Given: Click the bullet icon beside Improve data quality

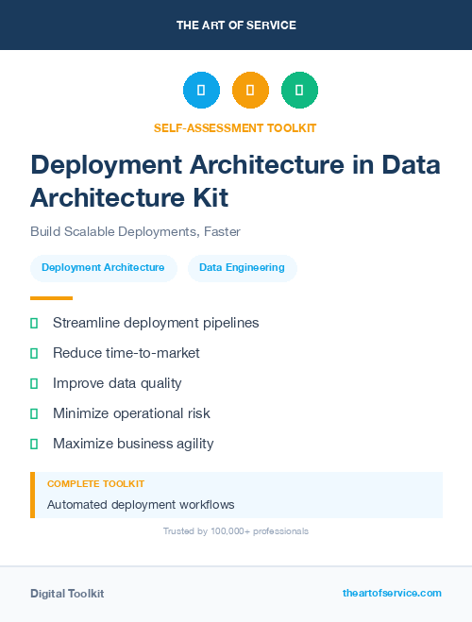Looking at the screenshot, I should pos(34,383).
